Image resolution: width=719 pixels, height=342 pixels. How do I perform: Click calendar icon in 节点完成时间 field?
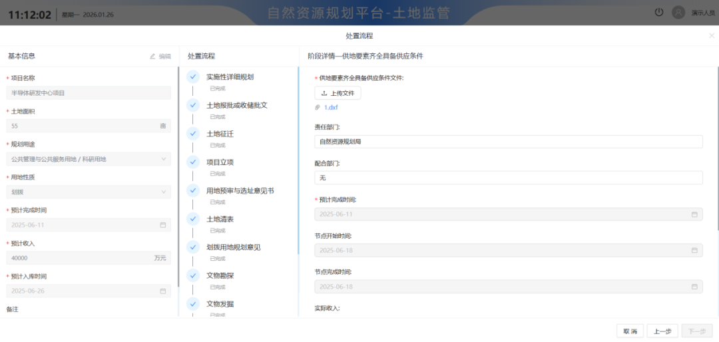pyautogui.click(x=694, y=287)
